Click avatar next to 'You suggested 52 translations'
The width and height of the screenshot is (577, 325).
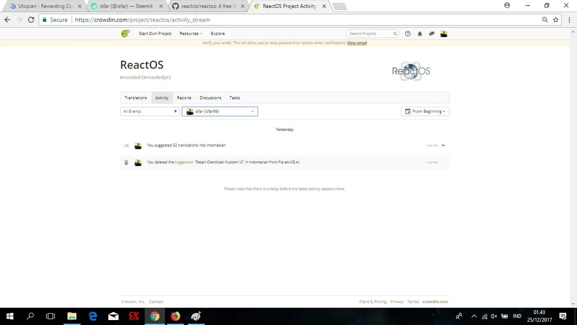tap(138, 145)
